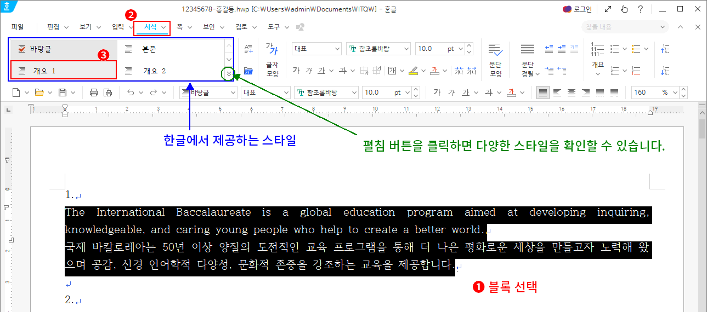
Task: Collapse the ribbon with up chevron
Action: click(680, 27)
